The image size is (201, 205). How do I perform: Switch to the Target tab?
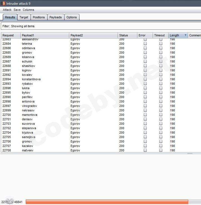pos(24,17)
